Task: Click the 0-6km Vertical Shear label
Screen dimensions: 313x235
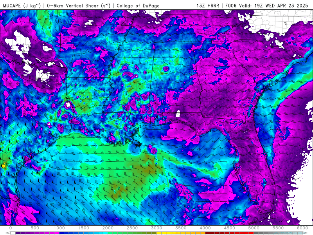Action: pyautogui.click(x=79, y=5)
